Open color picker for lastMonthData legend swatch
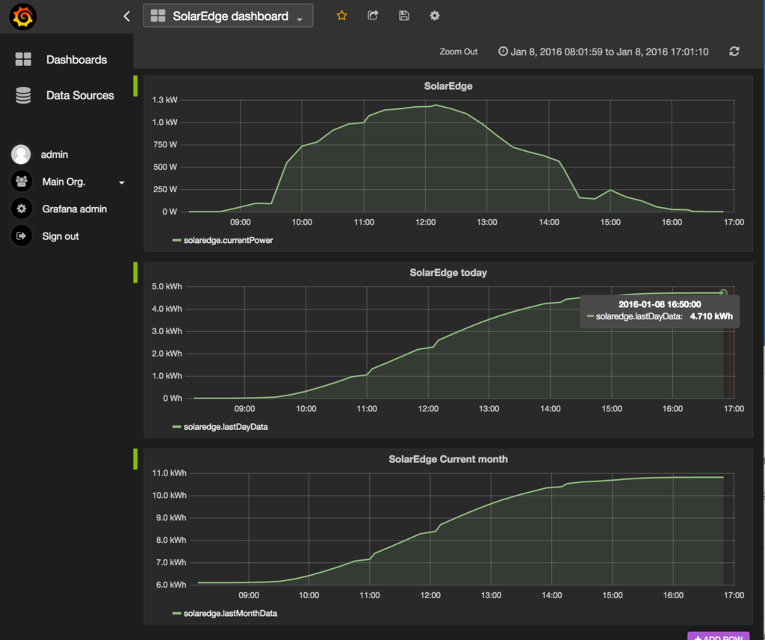 coord(176,613)
